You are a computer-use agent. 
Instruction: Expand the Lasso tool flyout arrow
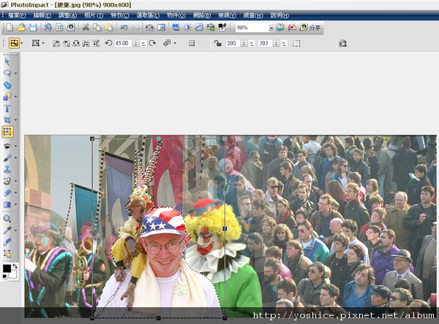(16, 73)
